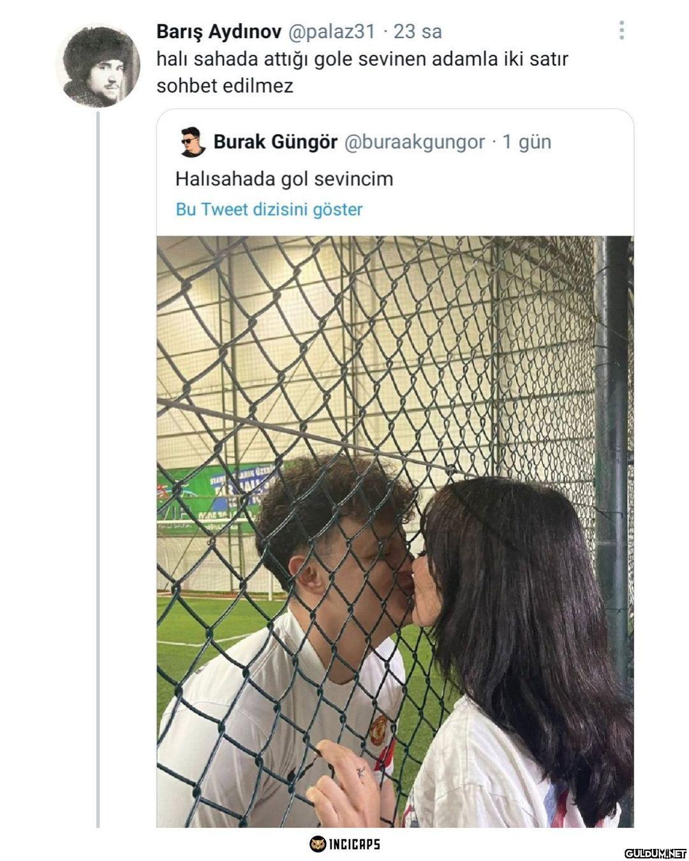
Task: Open the Guldum.net watermark
Action: point(654,853)
